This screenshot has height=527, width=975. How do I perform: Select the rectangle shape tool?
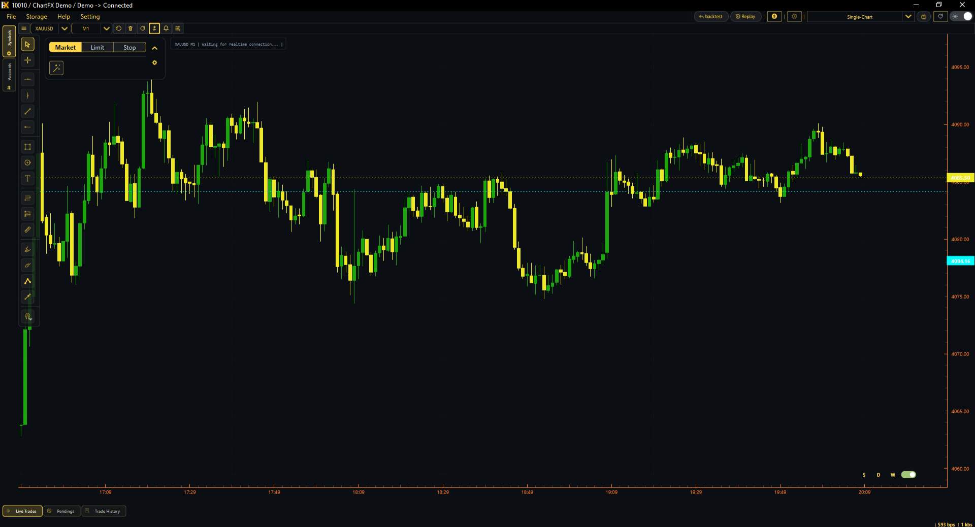pyautogui.click(x=28, y=147)
